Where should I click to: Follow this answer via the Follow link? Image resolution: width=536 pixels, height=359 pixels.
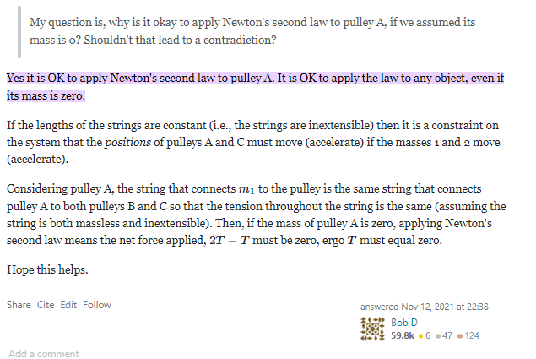click(97, 305)
